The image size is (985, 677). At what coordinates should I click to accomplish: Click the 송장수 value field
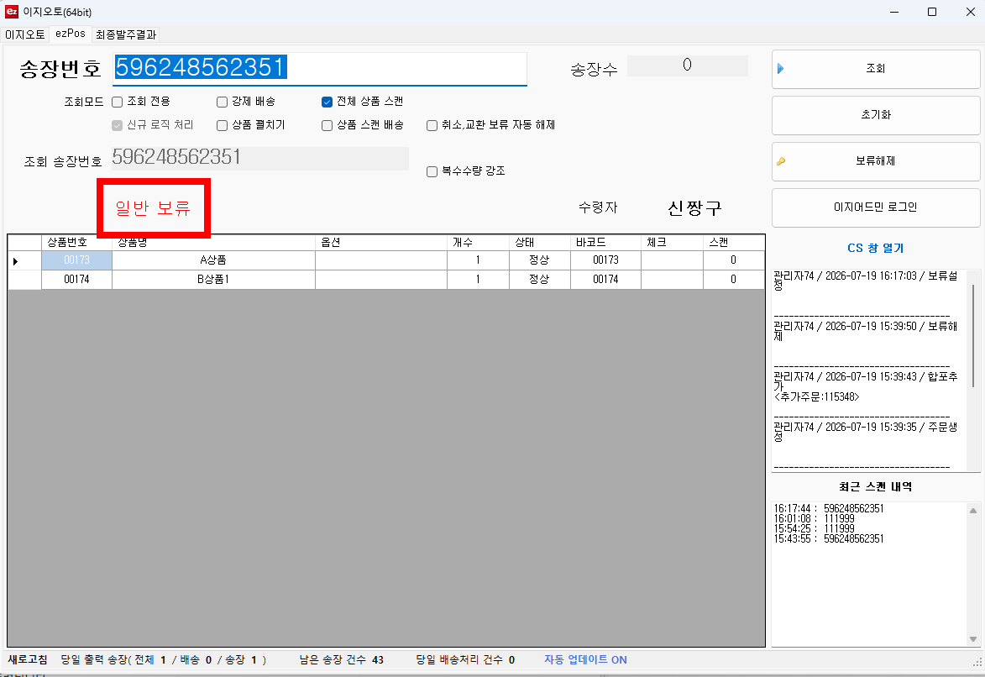coord(687,66)
